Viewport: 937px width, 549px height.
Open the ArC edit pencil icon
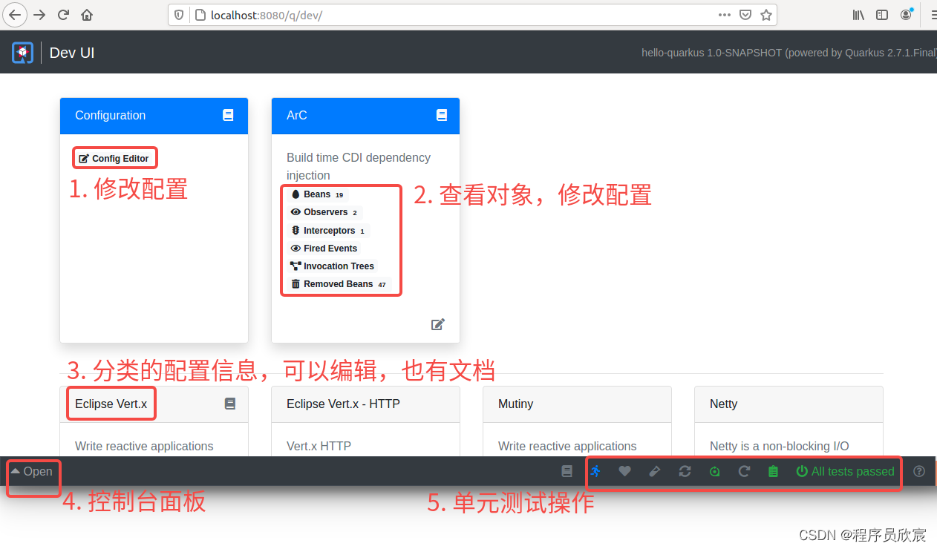click(x=437, y=324)
